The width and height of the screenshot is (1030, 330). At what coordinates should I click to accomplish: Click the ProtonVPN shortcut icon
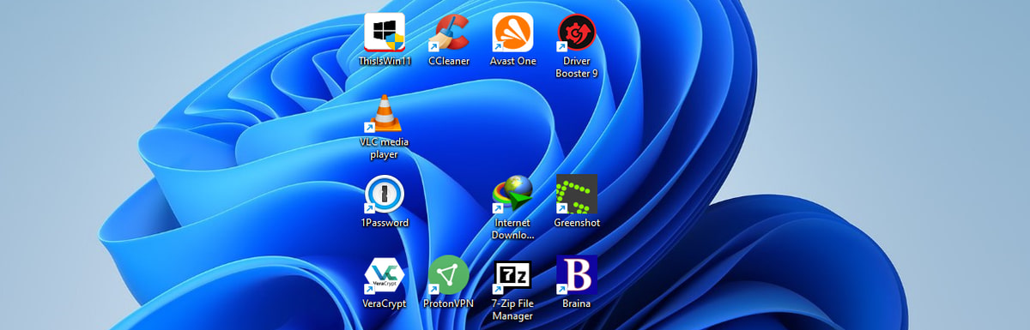449,275
